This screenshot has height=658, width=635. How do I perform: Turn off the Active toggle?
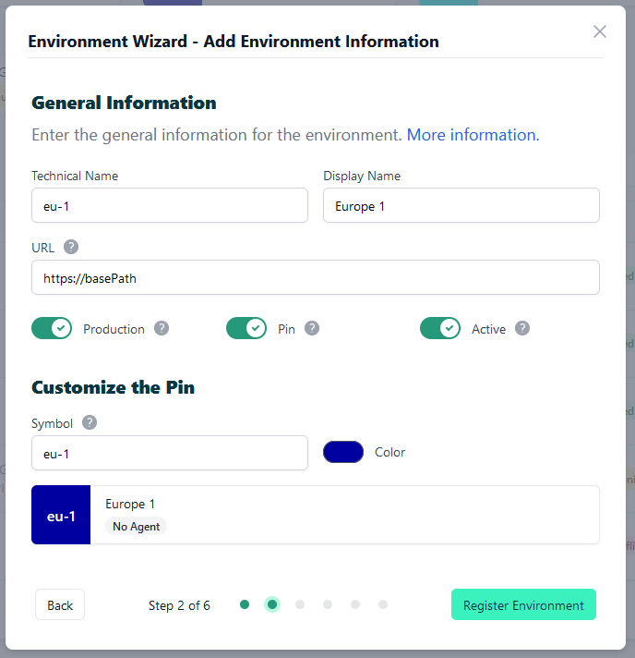(x=439, y=328)
